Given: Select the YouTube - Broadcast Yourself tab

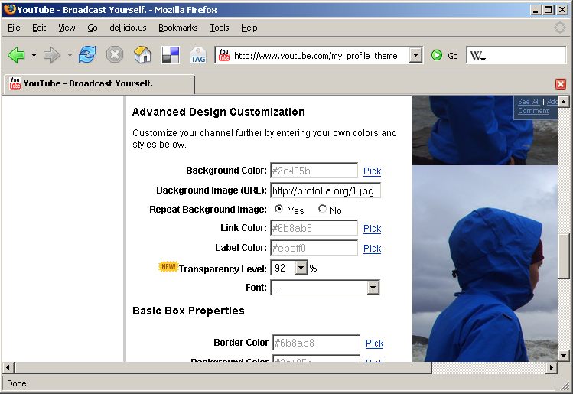Looking at the screenshot, I should pos(99,84).
